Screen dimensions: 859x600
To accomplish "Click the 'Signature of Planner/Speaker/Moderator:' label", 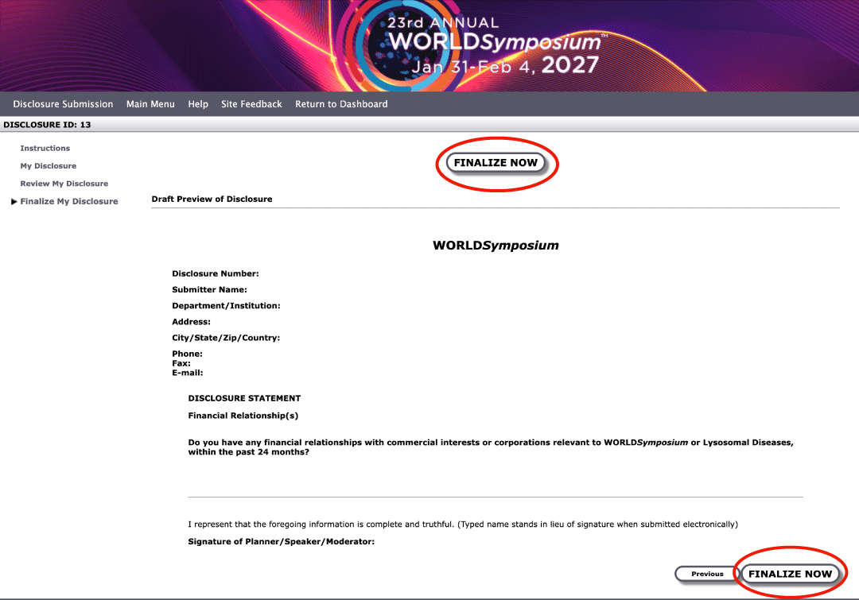I will [281, 541].
